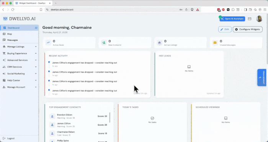Open the Engagement side tab
Viewport: 268px width, 142px height.
click(x=261, y=77)
